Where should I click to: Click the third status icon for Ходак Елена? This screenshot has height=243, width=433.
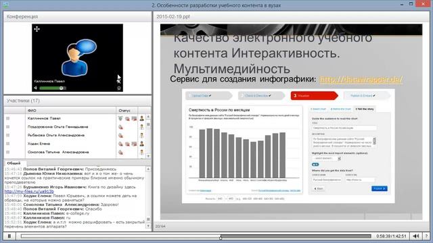[x=134, y=144]
